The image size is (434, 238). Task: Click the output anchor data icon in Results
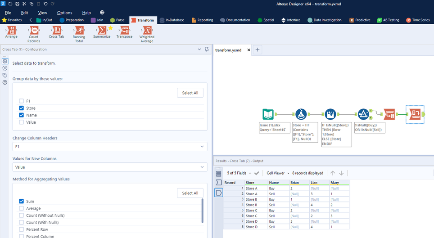coord(219,193)
